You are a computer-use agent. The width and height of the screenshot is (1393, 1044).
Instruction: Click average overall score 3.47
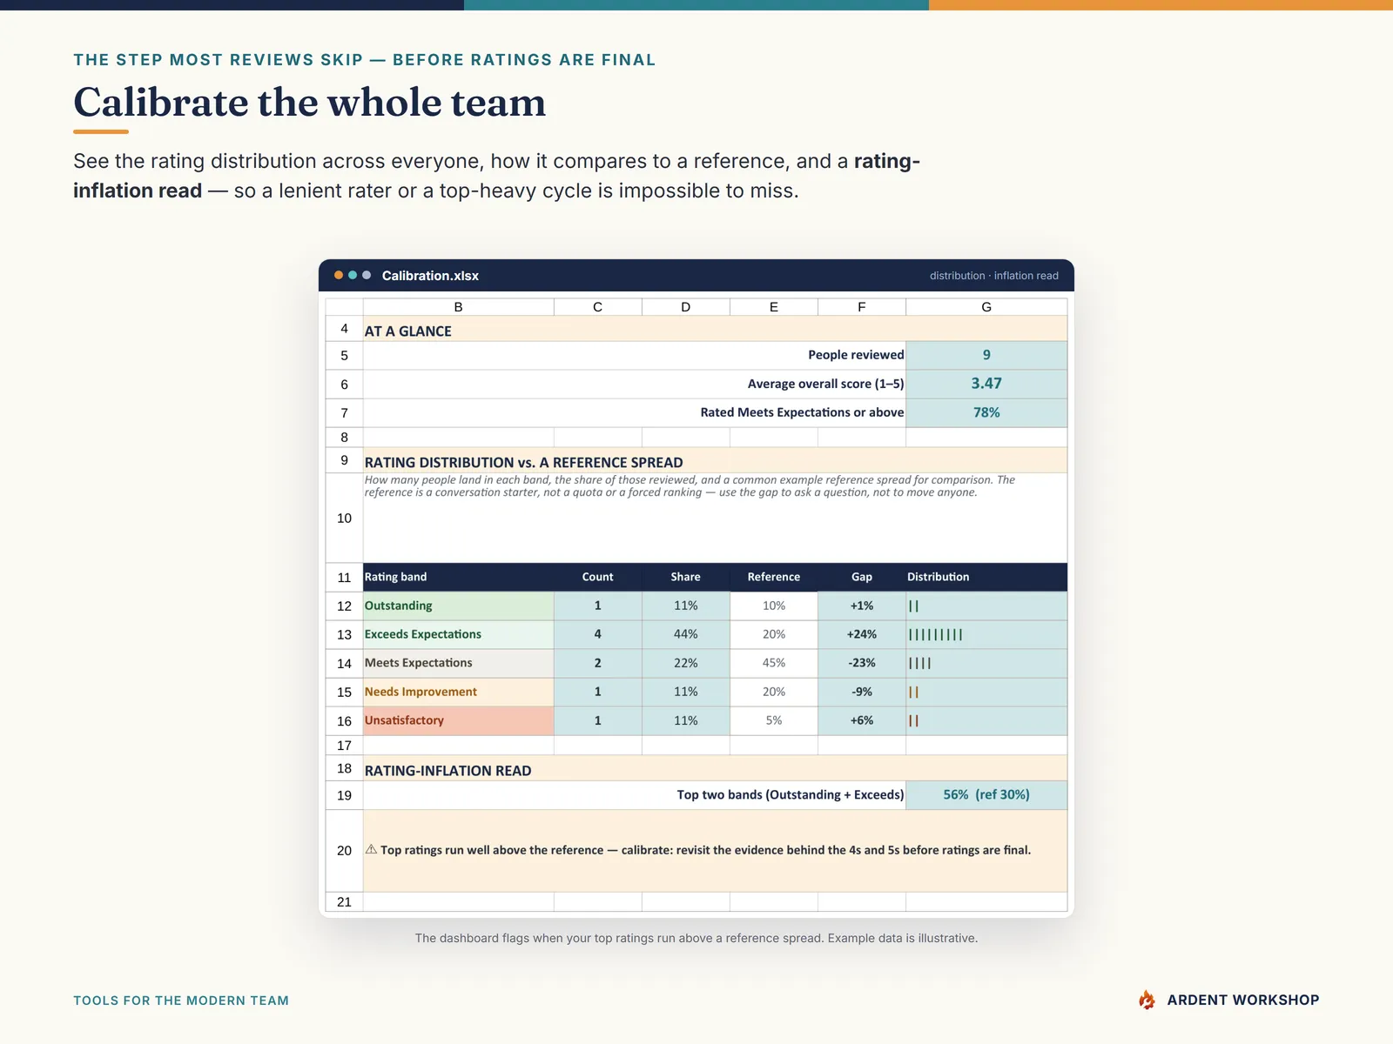tap(986, 384)
